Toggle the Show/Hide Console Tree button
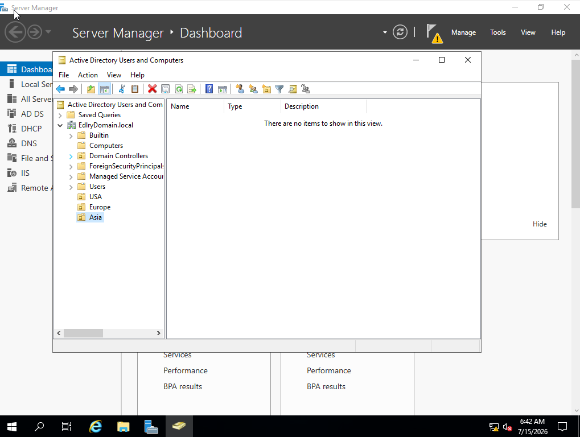This screenshot has height=437, width=580. 105,89
